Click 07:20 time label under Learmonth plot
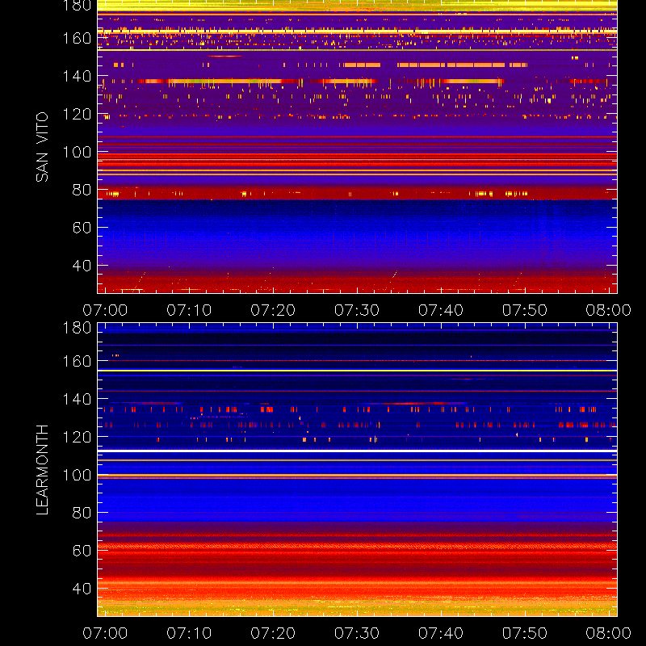The height and width of the screenshot is (646, 646). tap(273, 633)
